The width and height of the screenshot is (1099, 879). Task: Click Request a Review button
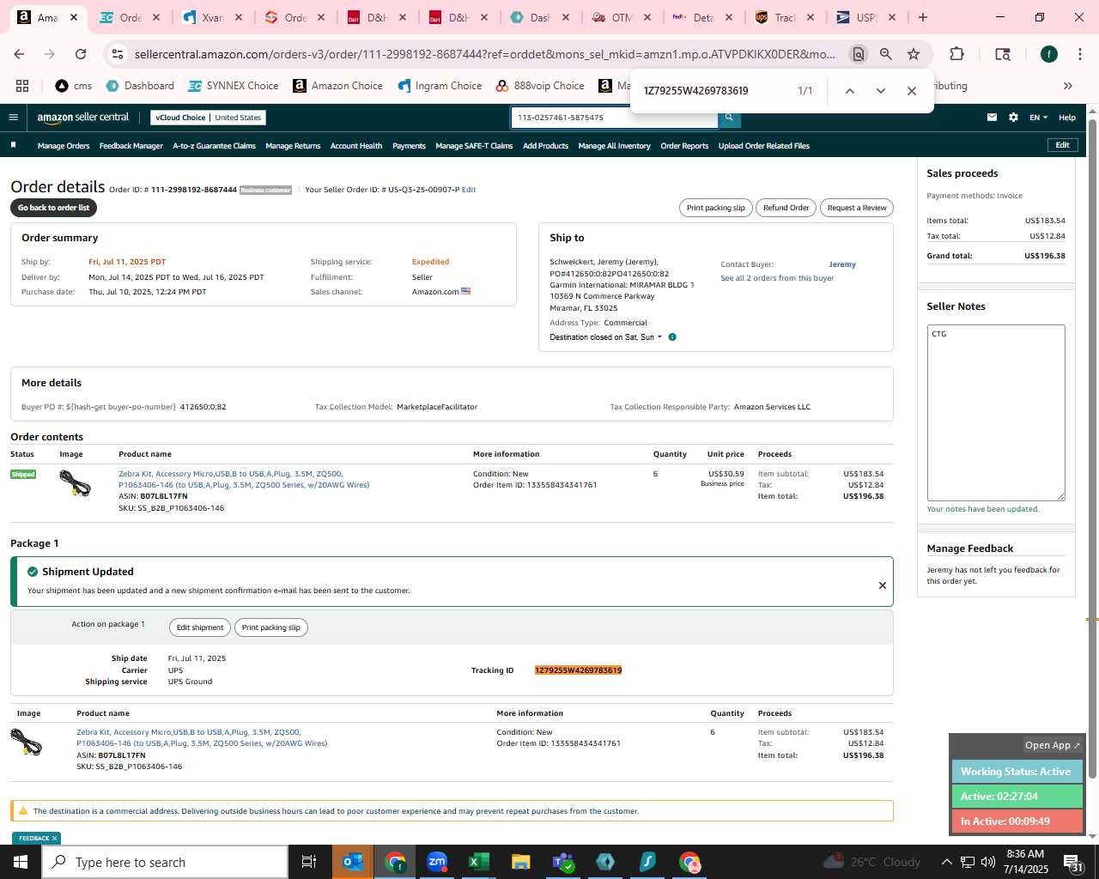point(857,208)
